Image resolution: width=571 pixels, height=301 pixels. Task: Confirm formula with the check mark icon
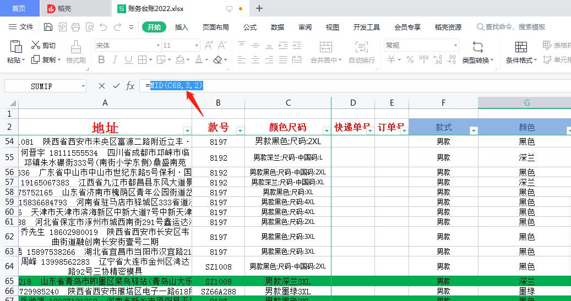pos(116,86)
